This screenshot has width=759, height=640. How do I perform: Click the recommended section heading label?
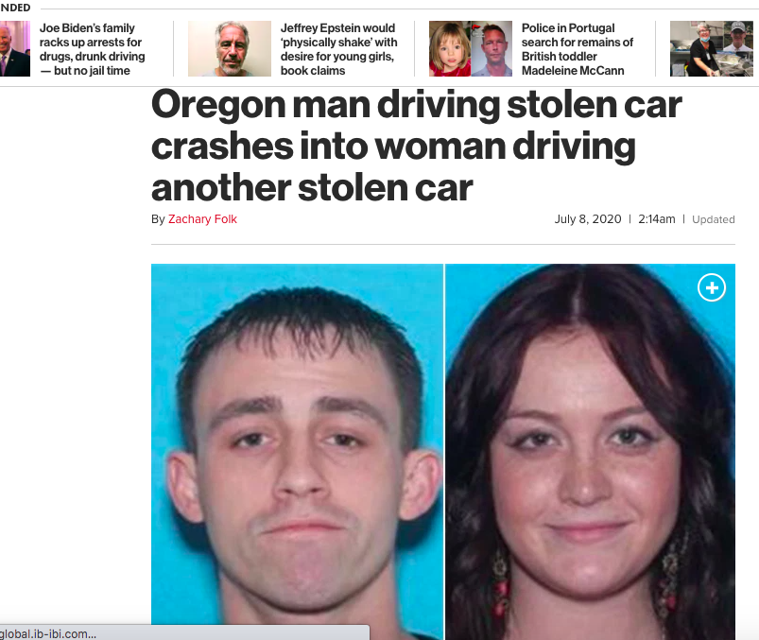pos(15,8)
